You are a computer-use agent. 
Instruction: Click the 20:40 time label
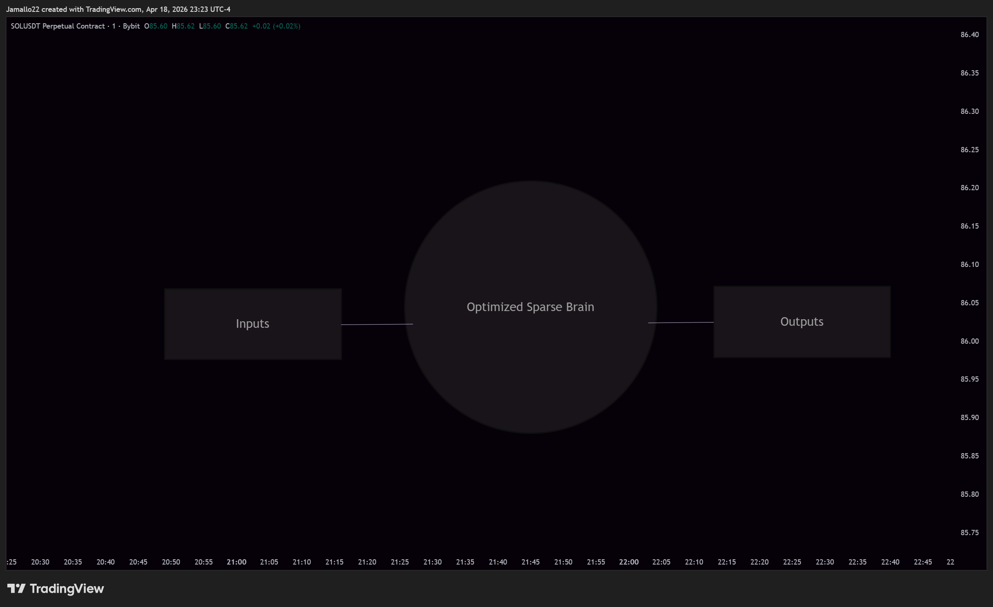pyautogui.click(x=105, y=562)
